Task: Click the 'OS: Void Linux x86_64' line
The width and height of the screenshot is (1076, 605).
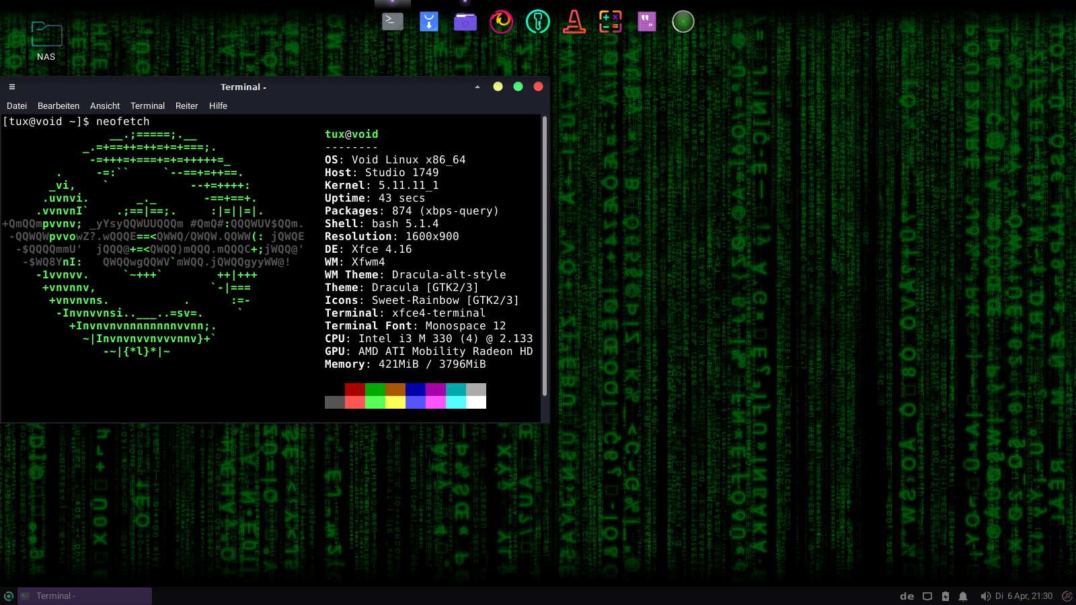Action: click(x=395, y=160)
